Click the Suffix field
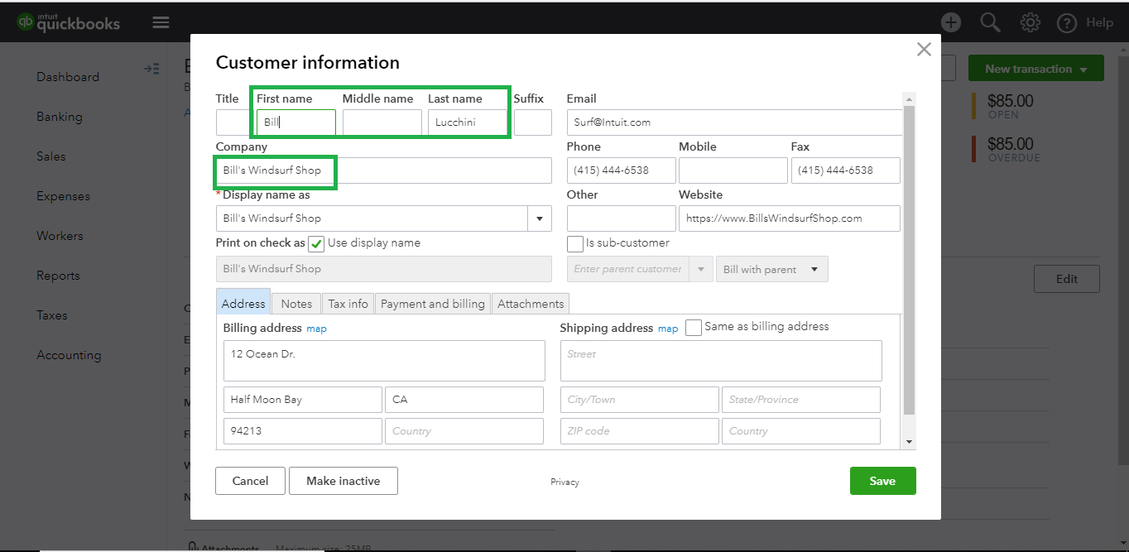 click(533, 122)
